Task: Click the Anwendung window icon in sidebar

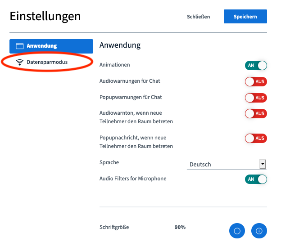Action: point(19,46)
